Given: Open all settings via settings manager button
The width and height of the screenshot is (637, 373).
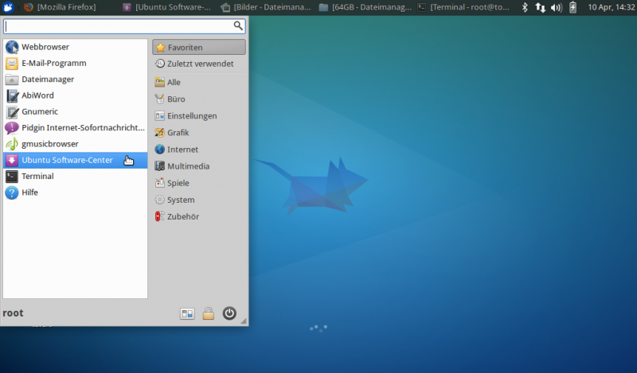Looking at the screenshot, I should click(x=187, y=313).
